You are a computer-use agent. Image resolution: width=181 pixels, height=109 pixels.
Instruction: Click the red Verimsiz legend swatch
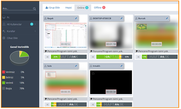pos(4,72)
